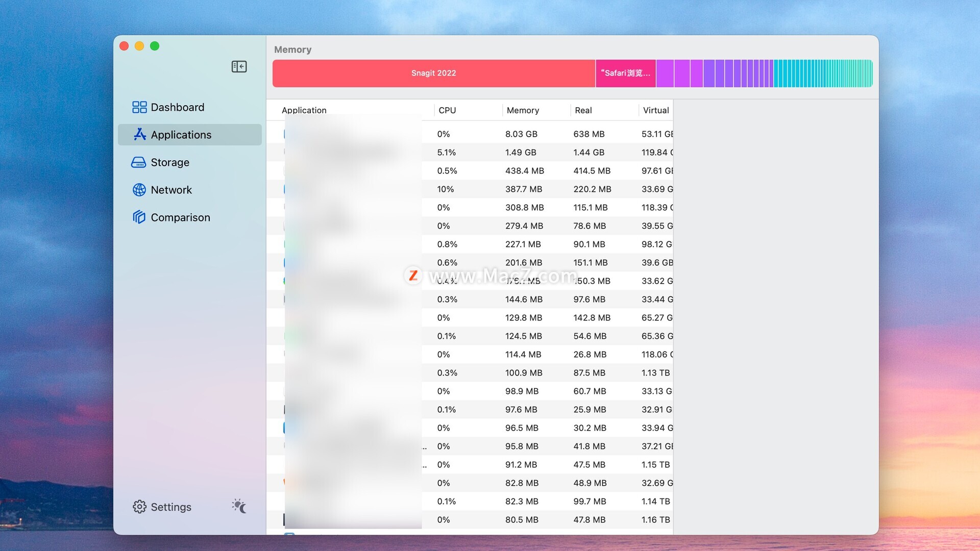Click the 129.8 MB memory cell

click(524, 318)
